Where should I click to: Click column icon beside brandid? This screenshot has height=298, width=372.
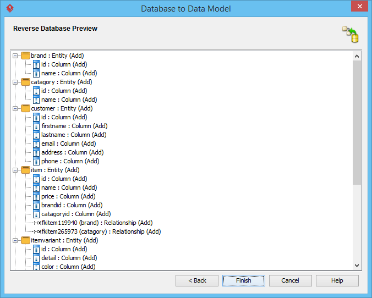click(x=36, y=205)
